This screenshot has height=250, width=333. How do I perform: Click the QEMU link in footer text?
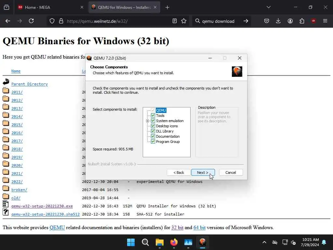tap(57, 228)
